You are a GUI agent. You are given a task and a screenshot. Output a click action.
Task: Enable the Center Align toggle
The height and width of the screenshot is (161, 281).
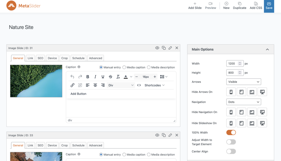(x=231, y=151)
